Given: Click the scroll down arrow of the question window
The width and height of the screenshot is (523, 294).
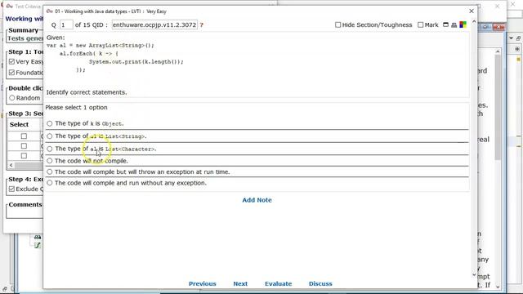Looking at the screenshot, I should pos(474,275).
